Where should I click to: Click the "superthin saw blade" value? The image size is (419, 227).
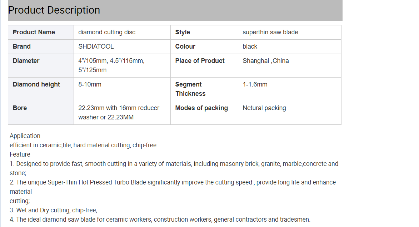pos(270,33)
